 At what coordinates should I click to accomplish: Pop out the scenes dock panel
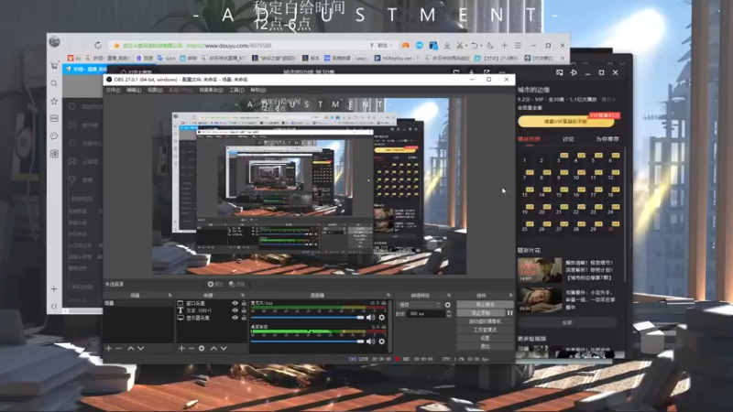coord(170,295)
